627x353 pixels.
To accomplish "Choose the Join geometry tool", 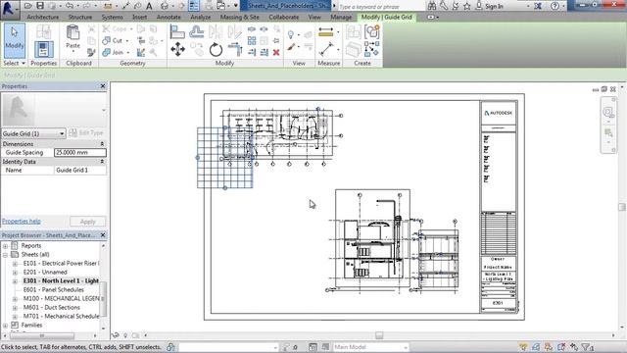I will tap(114, 52).
